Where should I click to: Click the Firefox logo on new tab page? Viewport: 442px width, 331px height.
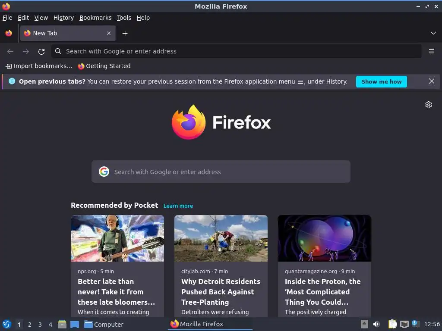coord(221,122)
